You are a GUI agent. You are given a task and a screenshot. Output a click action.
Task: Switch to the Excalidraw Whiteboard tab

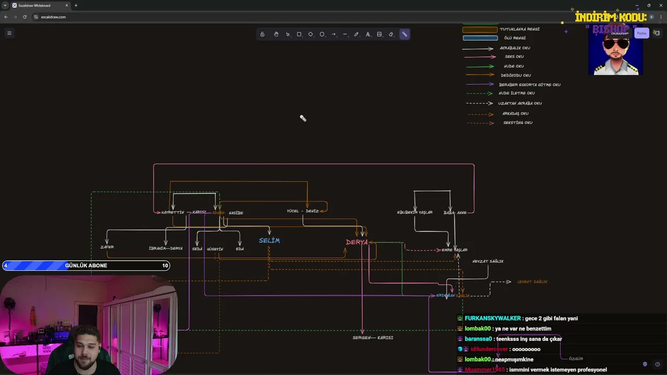[40, 5]
